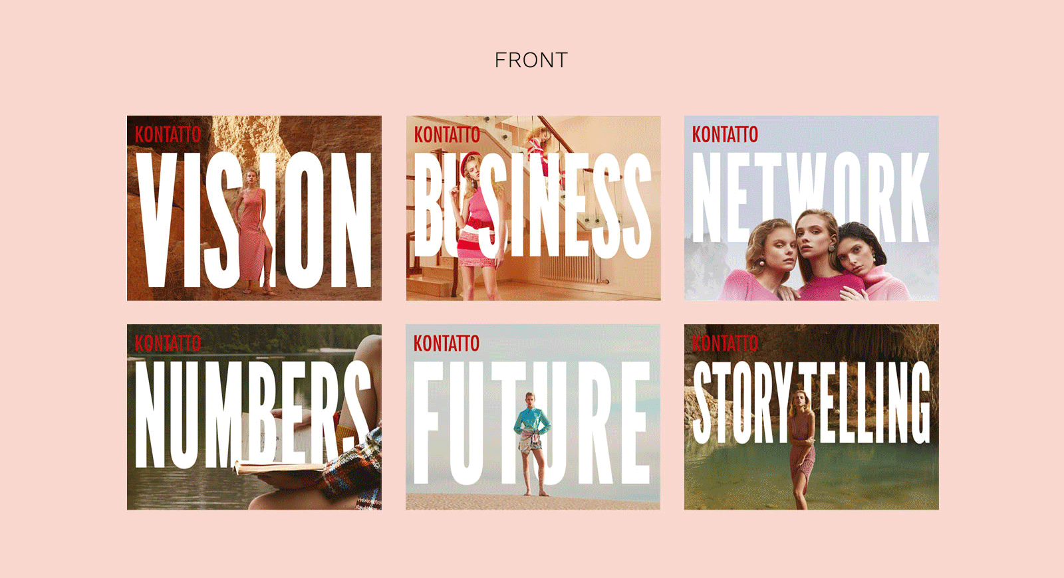Select the large VISION title word
This screenshot has width=1064, height=578.
coord(254,219)
